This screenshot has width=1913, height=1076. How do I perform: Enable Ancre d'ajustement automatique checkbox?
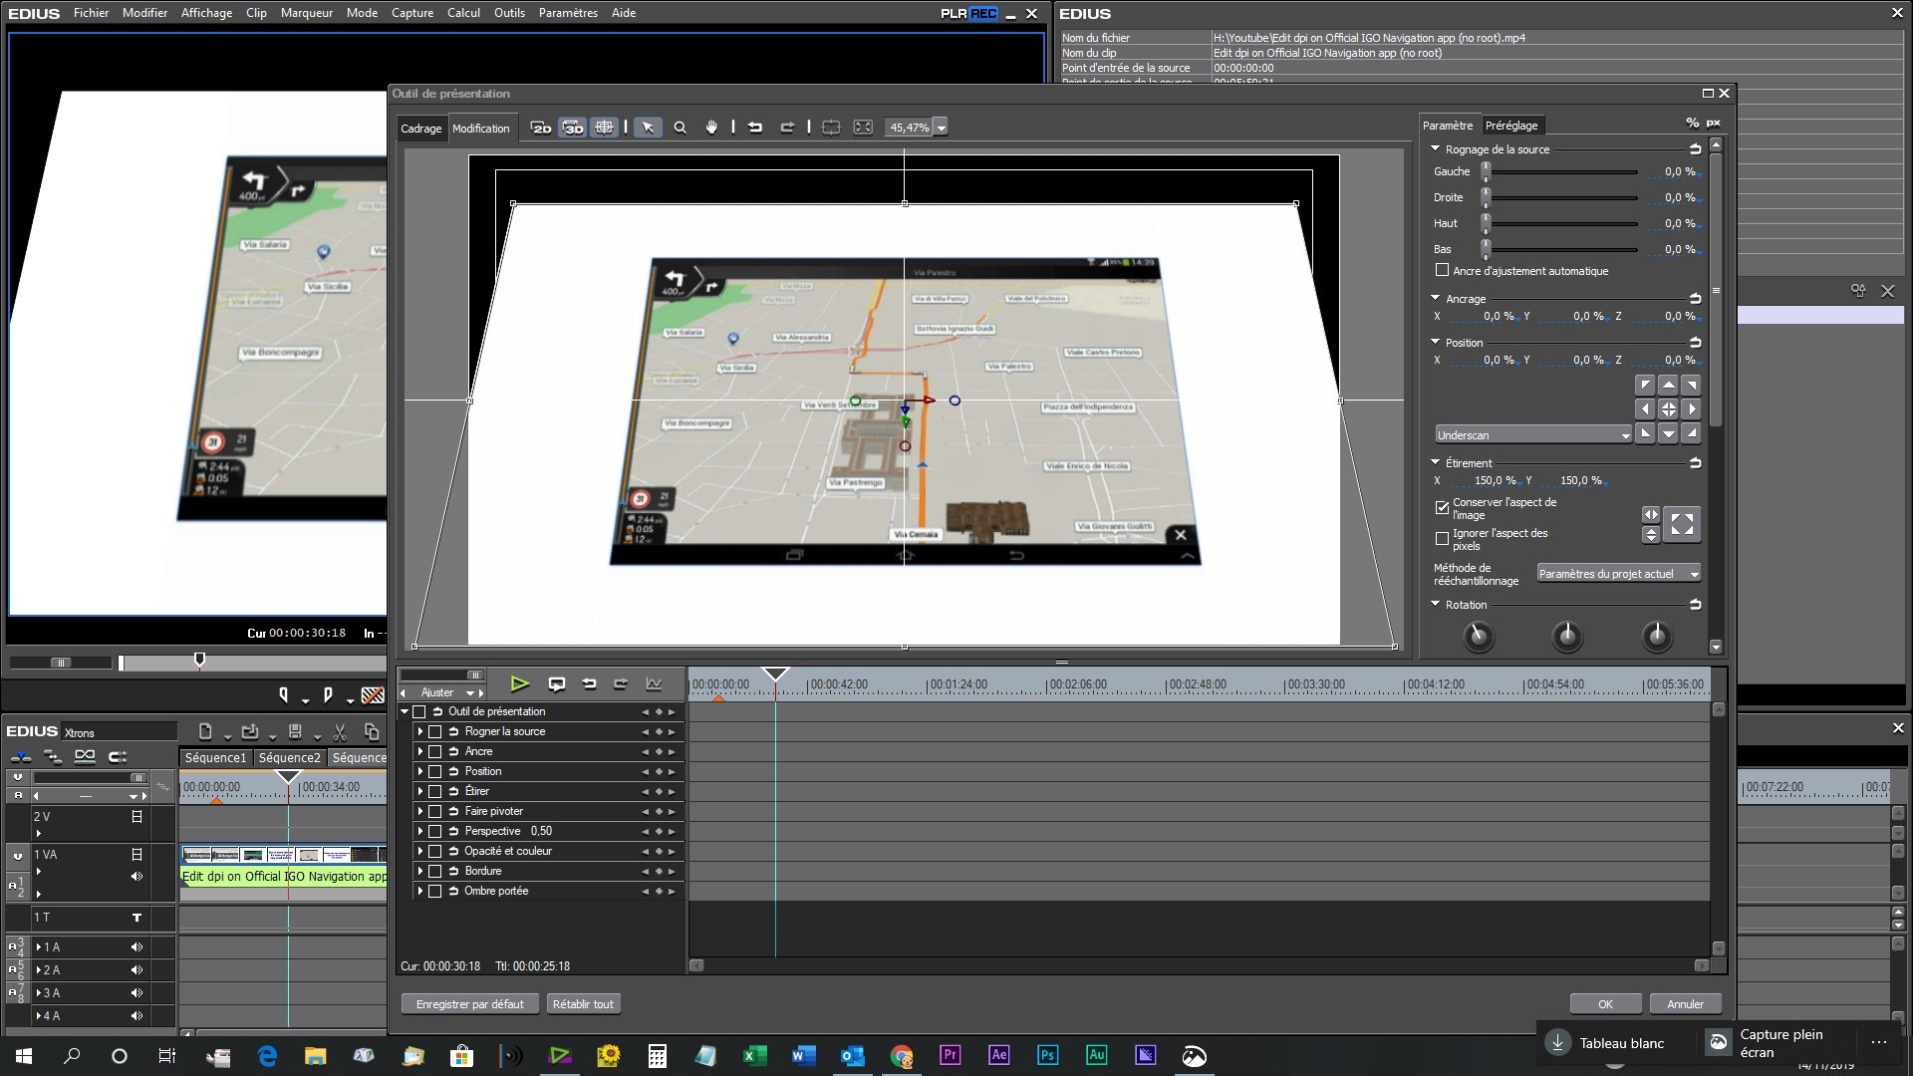pyautogui.click(x=1442, y=270)
